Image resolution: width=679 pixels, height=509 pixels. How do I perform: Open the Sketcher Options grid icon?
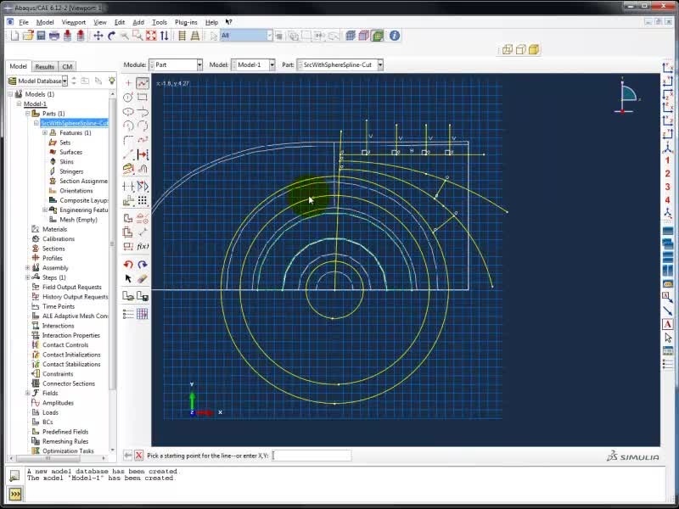142,314
